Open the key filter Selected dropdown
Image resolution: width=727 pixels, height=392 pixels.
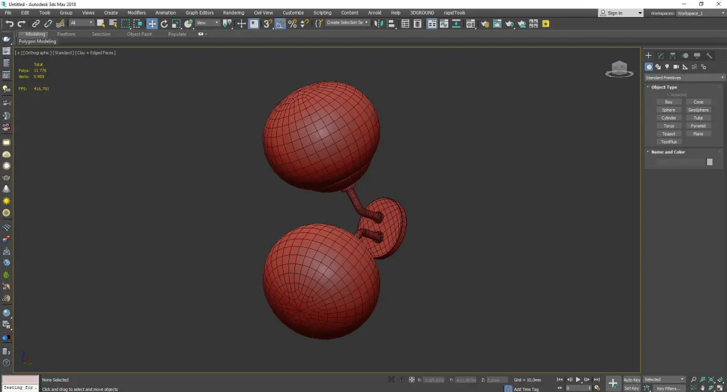pyautogui.click(x=664, y=380)
